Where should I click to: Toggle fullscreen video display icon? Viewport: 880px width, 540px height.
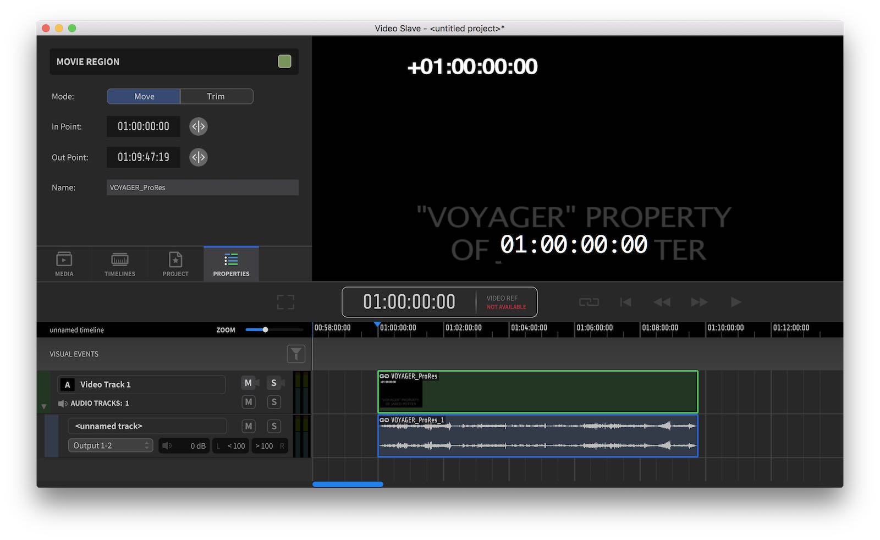tap(285, 302)
